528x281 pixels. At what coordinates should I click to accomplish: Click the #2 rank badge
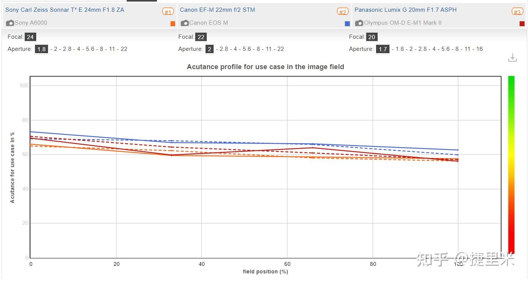tap(343, 12)
